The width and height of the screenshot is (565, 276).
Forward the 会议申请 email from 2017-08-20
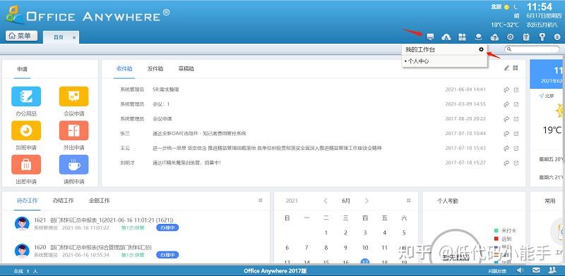[506, 119]
